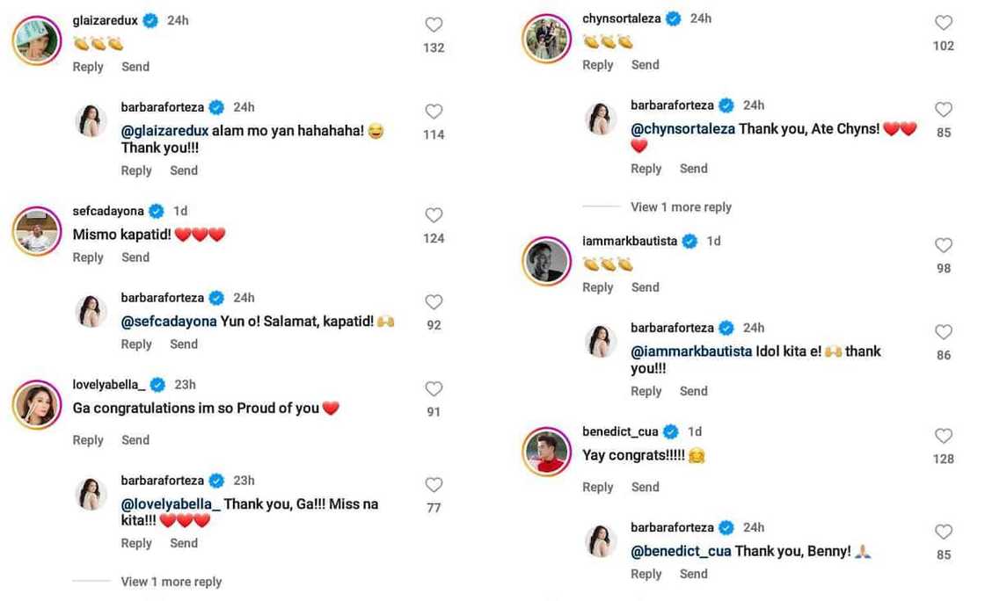Open chynsortaleza's username link
985x601 pixels.
click(621, 18)
